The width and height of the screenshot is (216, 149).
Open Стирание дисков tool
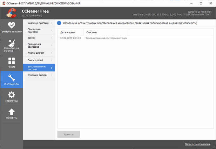pos(39,75)
